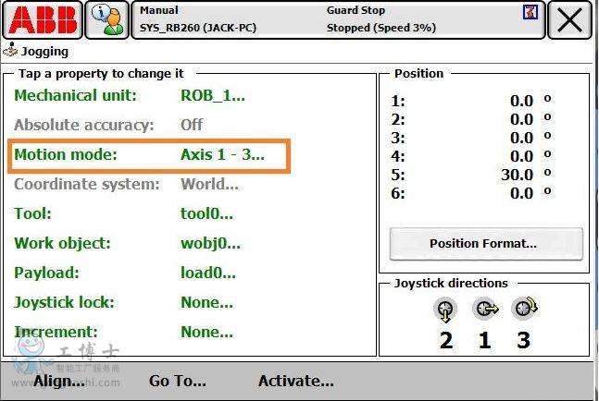Click joystick direction icon for axis 3
The width and height of the screenshot is (599, 401).
coord(524,310)
